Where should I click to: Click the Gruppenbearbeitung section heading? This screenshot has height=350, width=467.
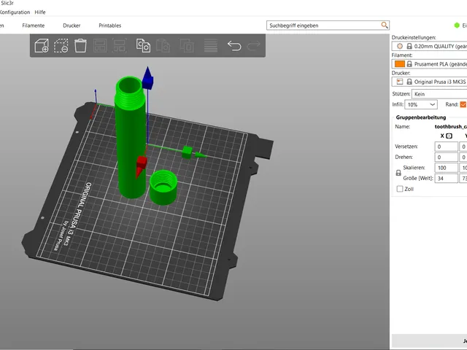(420, 117)
